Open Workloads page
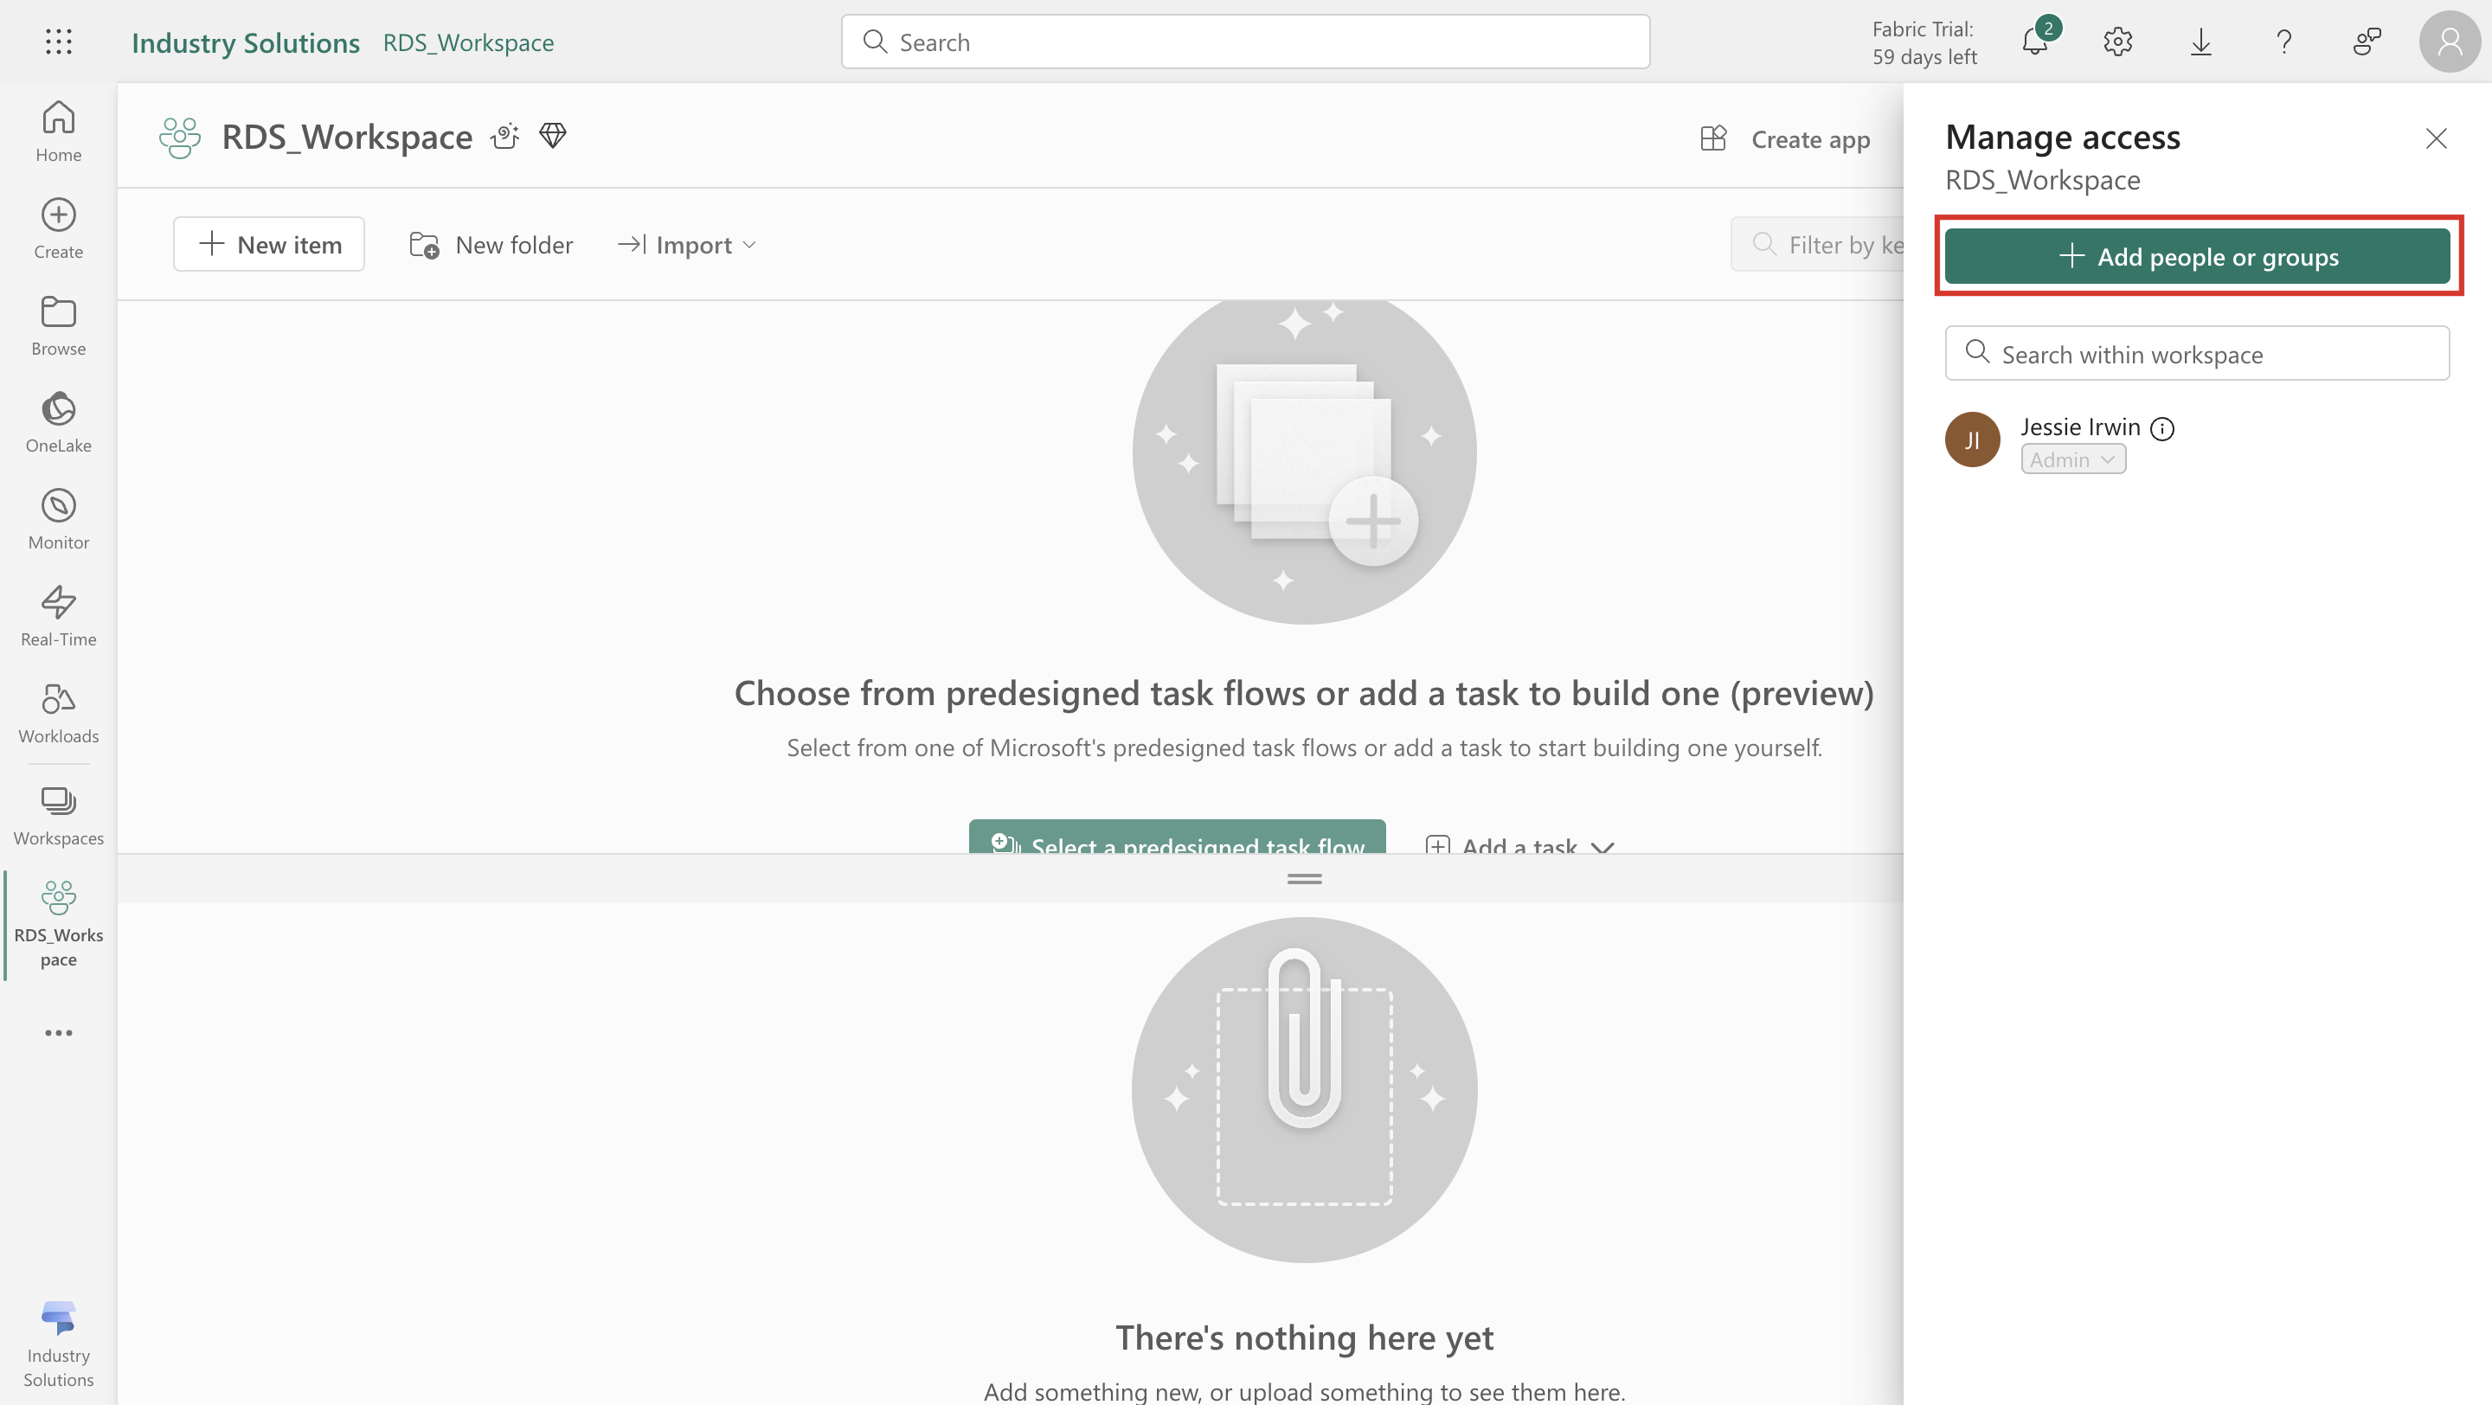Viewport: 2492px width, 1405px height. (58, 713)
